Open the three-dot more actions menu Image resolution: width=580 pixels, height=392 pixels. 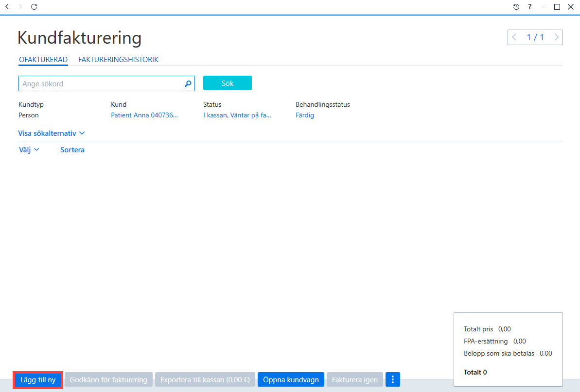coord(393,379)
